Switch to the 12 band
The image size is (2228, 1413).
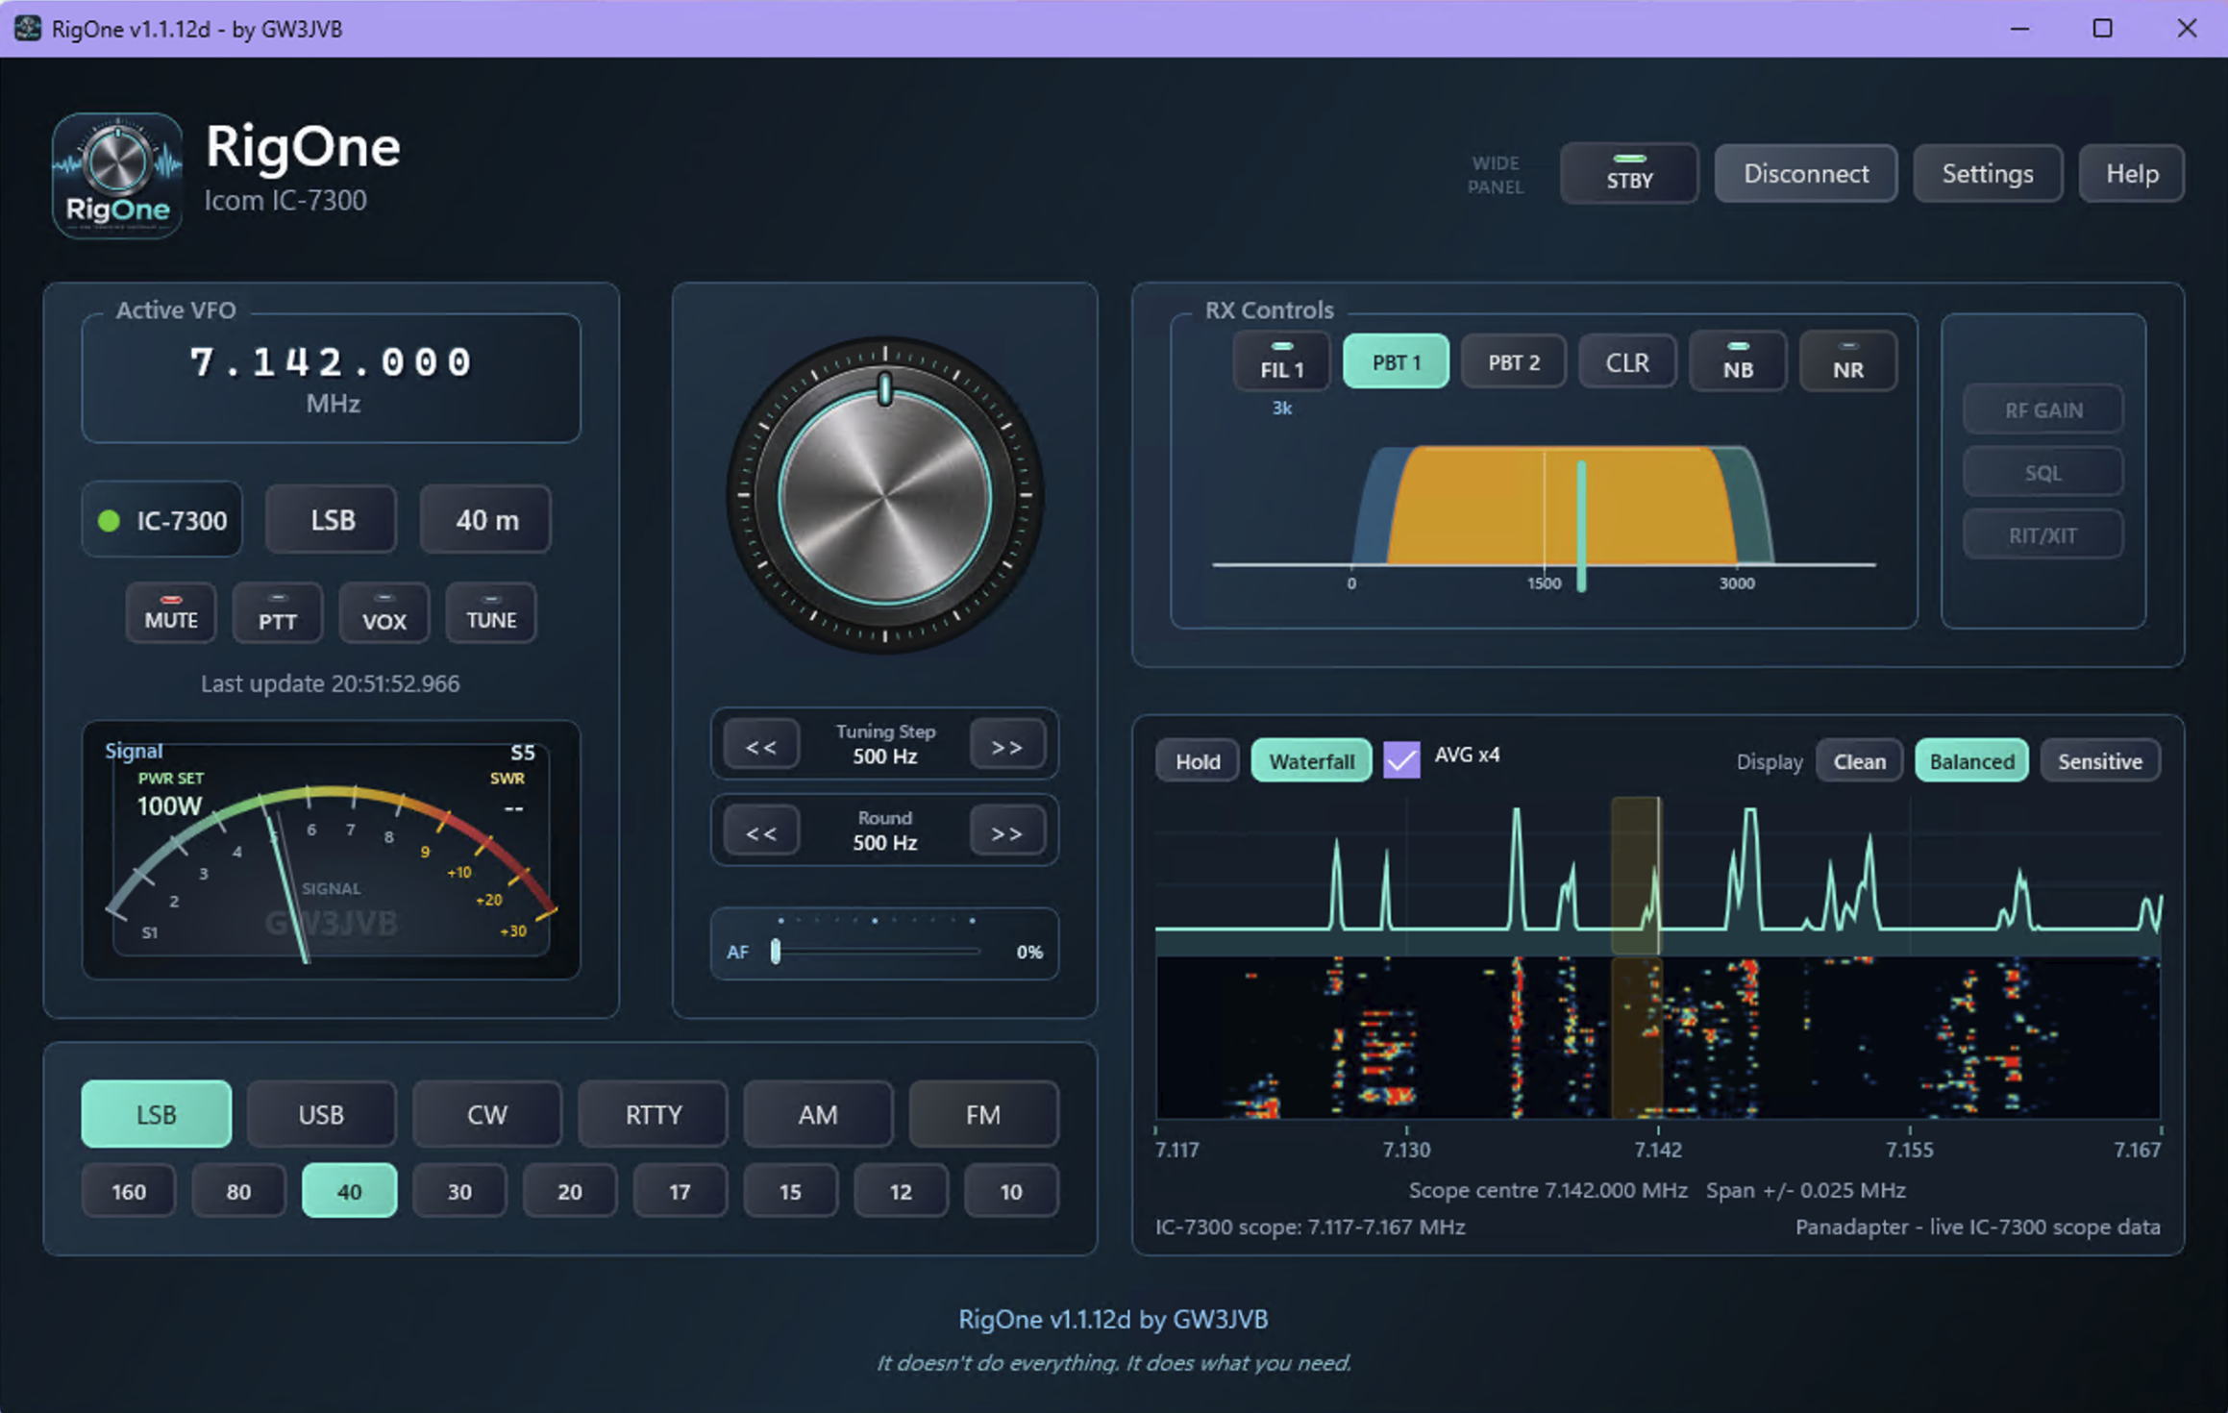point(901,1191)
